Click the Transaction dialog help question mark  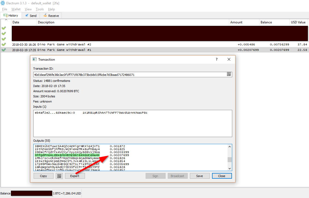[217, 59]
